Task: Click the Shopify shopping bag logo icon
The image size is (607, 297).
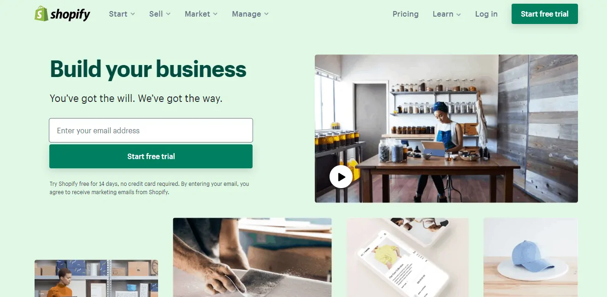Action: pyautogui.click(x=41, y=14)
